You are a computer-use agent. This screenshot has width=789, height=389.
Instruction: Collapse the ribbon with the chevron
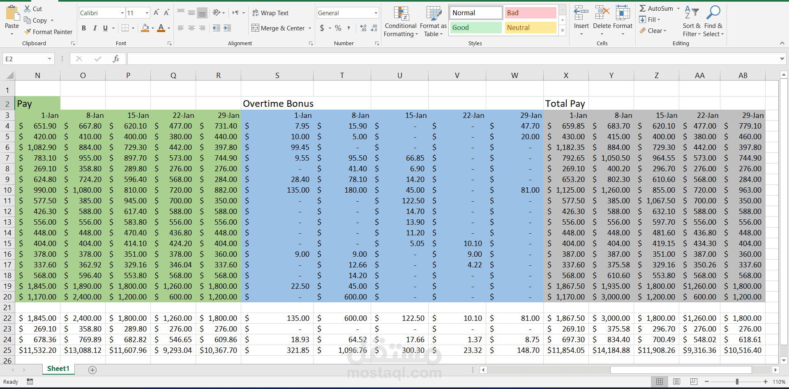[x=782, y=43]
